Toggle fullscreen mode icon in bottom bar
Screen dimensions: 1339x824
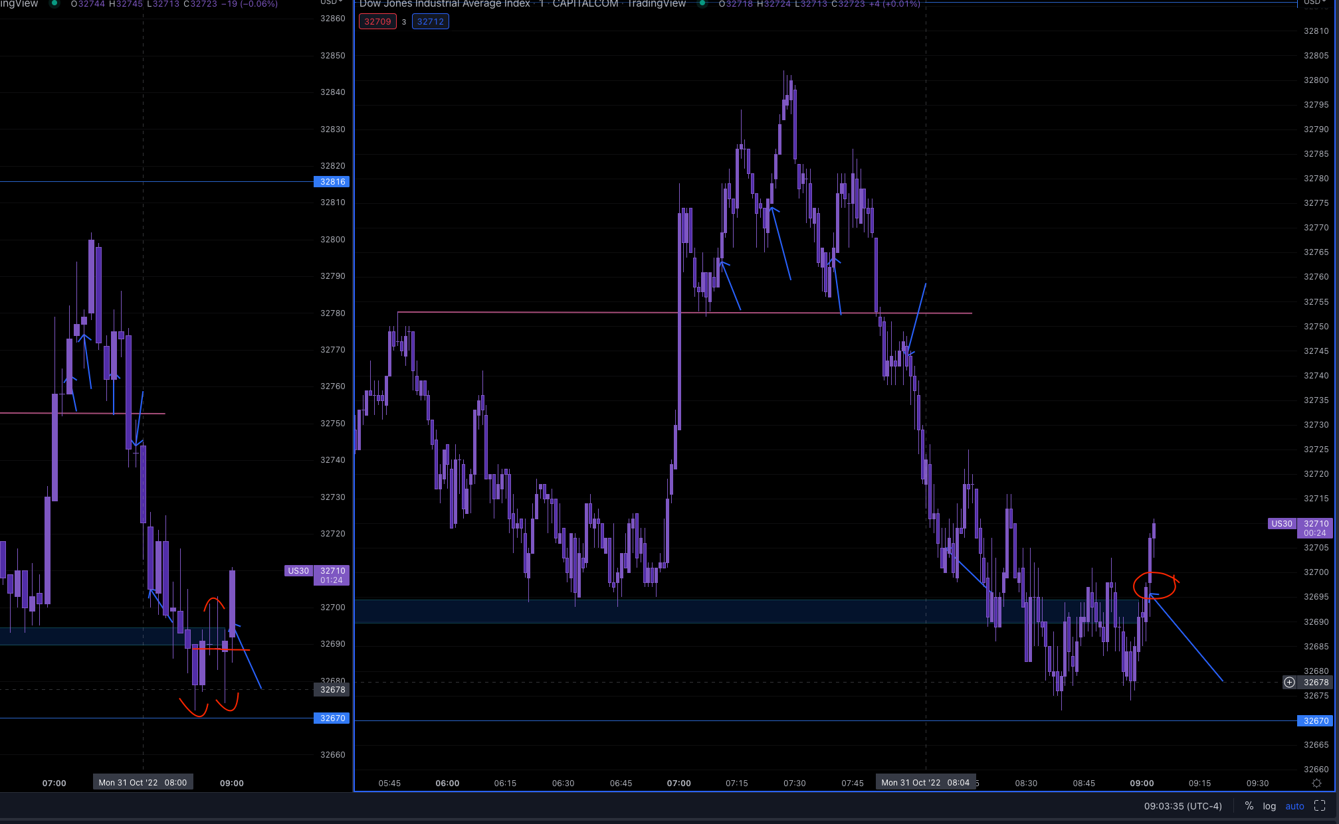pos(1320,806)
